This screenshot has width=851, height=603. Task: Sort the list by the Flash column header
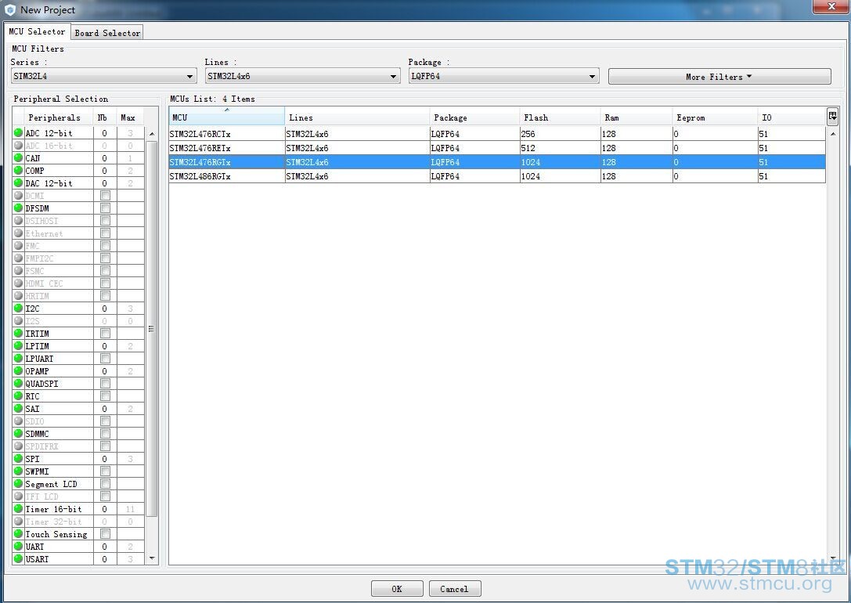pyautogui.click(x=560, y=117)
